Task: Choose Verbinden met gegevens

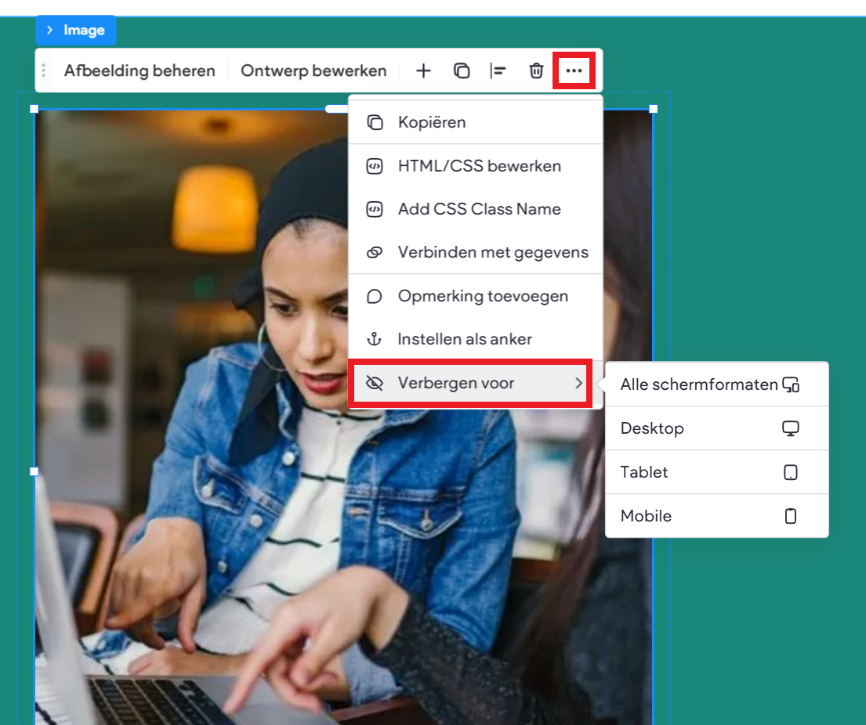Action: coord(476,252)
